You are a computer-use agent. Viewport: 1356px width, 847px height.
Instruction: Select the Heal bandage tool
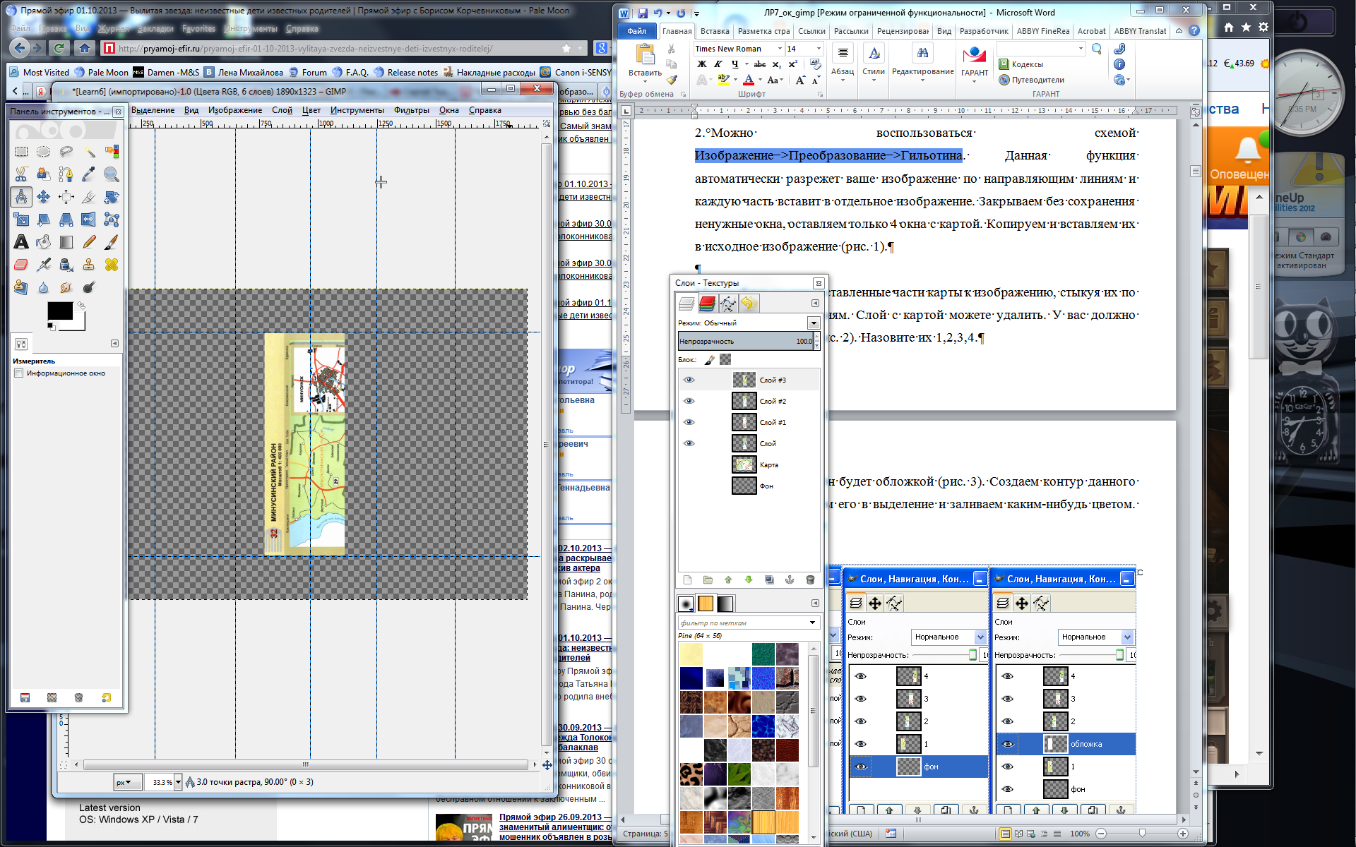[x=112, y=265]
